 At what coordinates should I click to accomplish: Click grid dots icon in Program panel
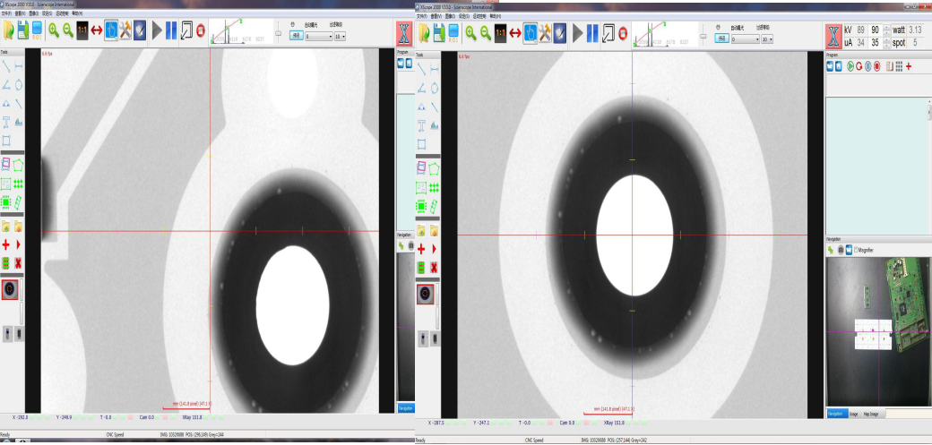[x=899, y=66]
